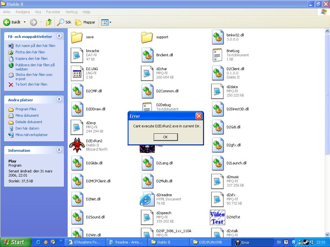Collapse the Andra platser panel
The width and height of the screenshot is (330, 247).
coord(59,100)
